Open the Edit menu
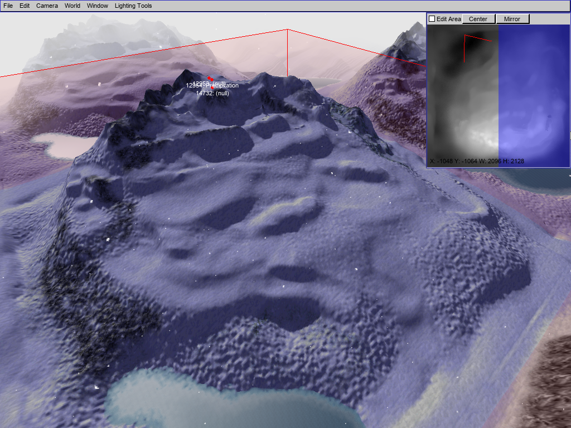 click(x=25, y=6)
